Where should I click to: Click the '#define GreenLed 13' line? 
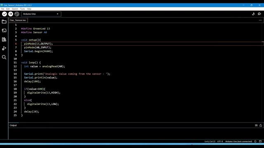point(35,29)
